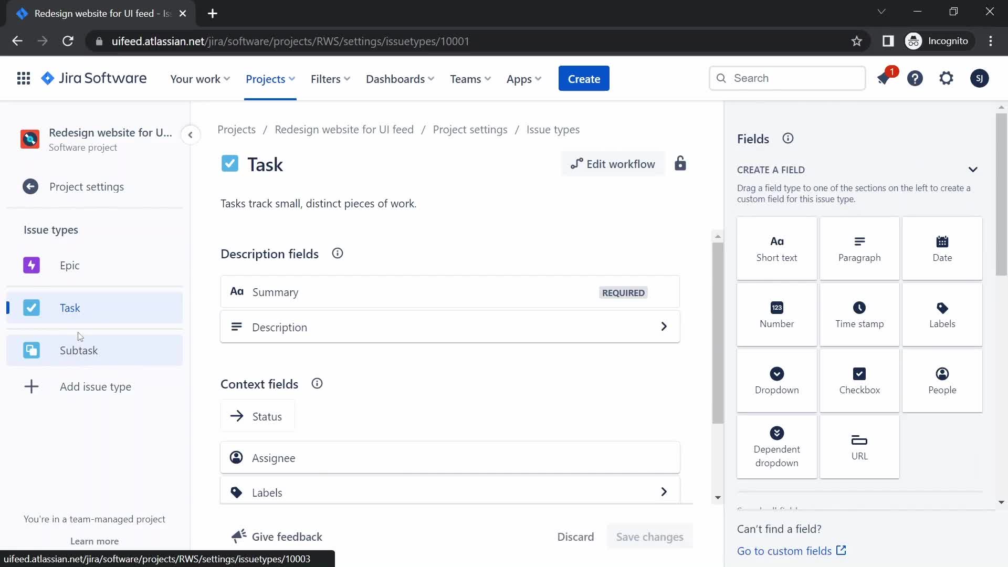Expand the Description field details

pyautogui.click(x=665, y=328)
